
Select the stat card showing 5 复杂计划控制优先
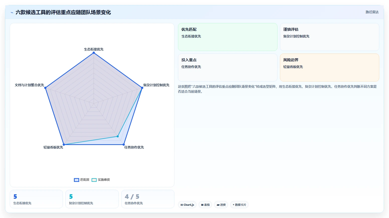point(92,199)
